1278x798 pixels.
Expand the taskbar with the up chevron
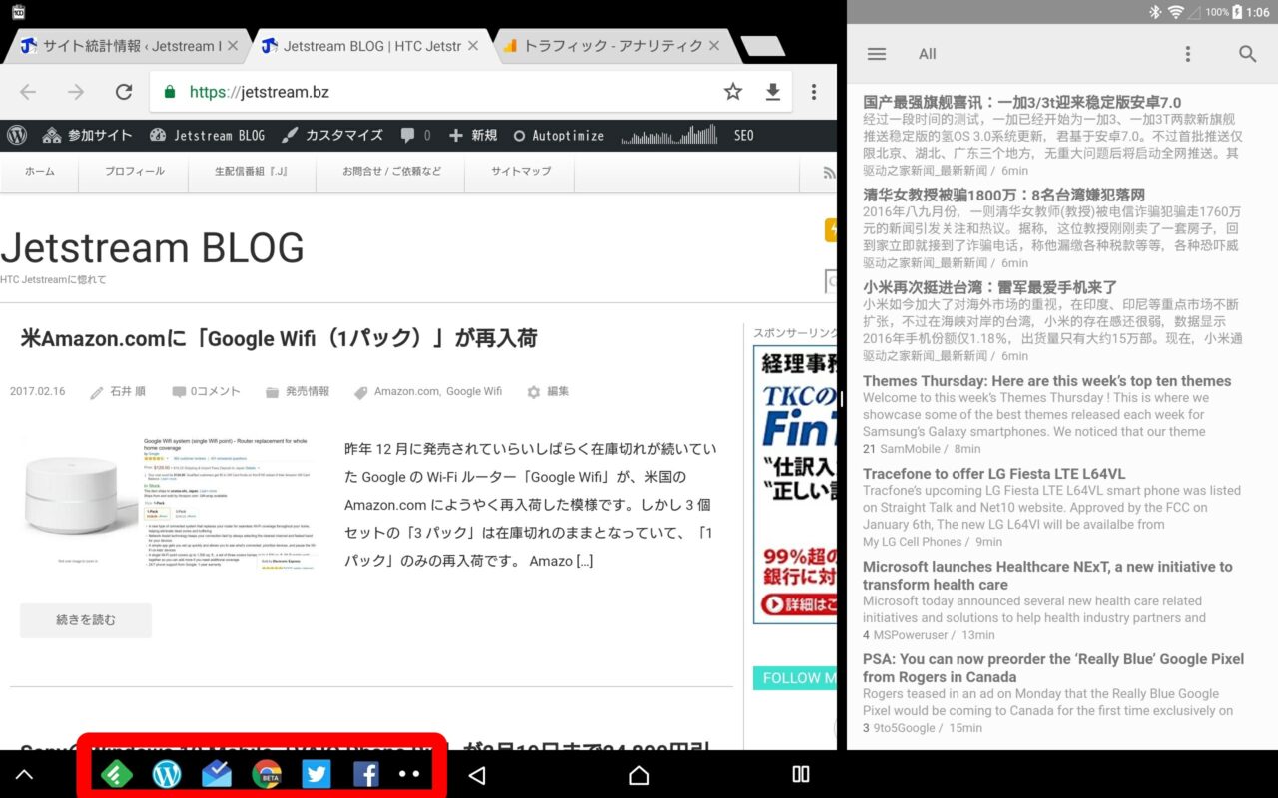tap(24, 775)
